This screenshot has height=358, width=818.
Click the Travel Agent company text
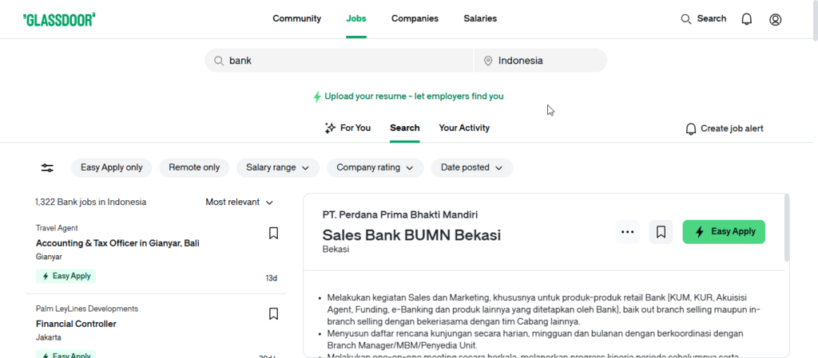point(57,228)
